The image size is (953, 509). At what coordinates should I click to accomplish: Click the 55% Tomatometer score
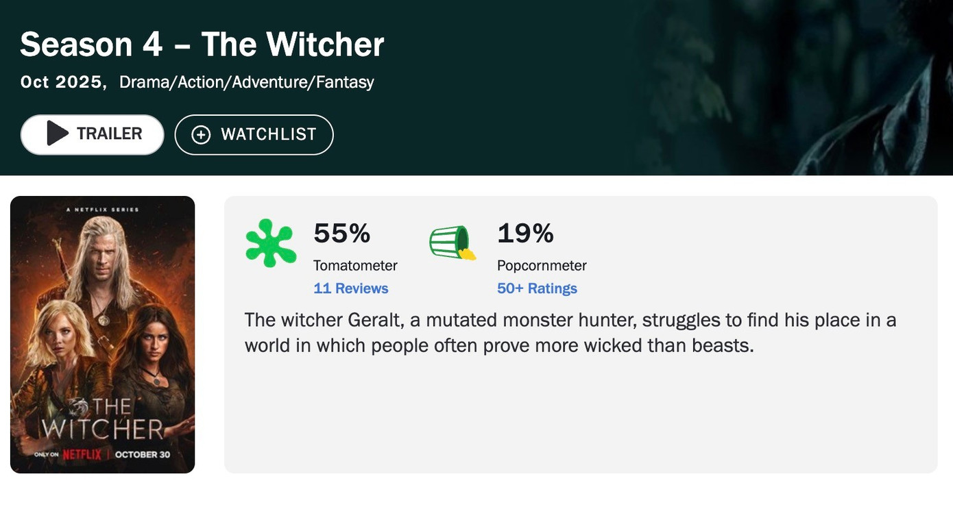click(341, 233)
